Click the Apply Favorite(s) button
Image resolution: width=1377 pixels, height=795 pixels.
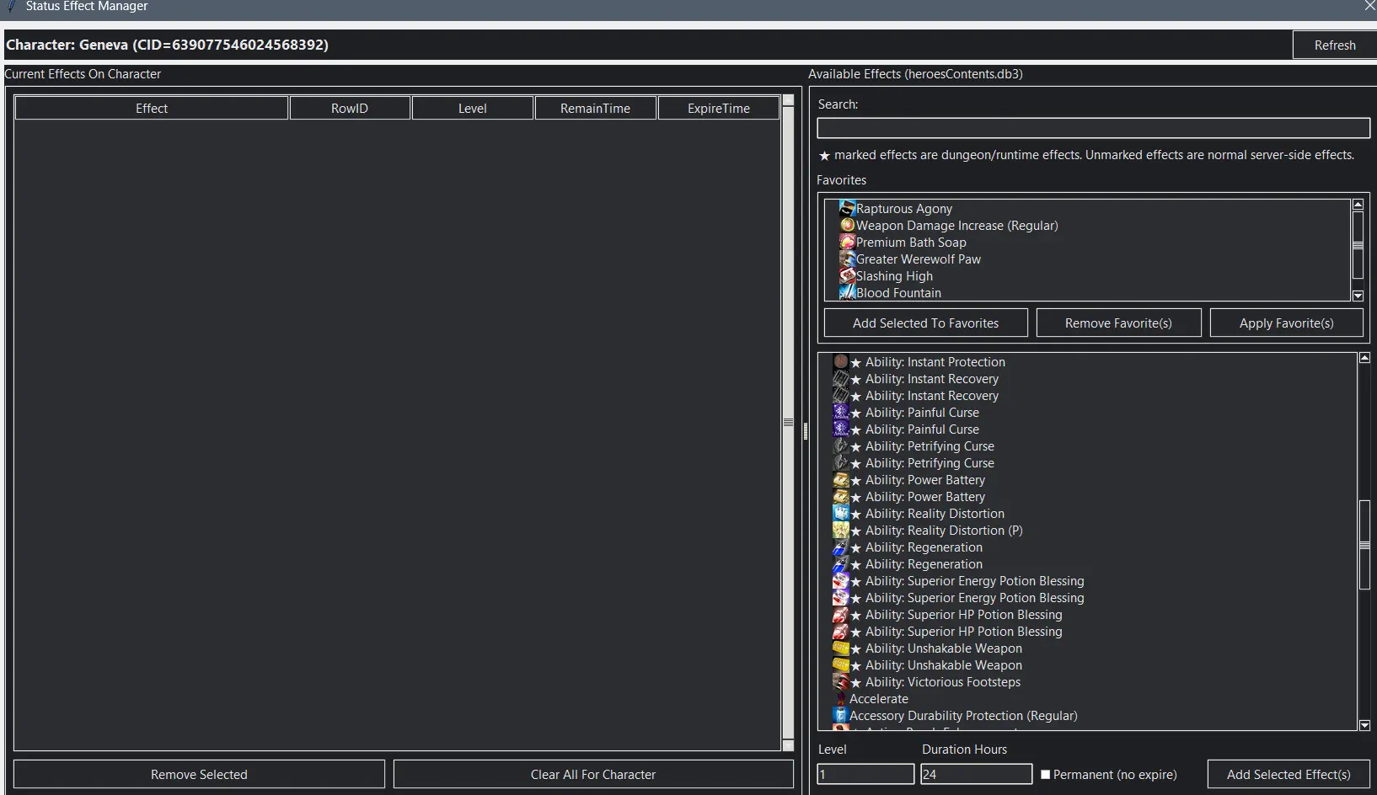(1286, 323)
